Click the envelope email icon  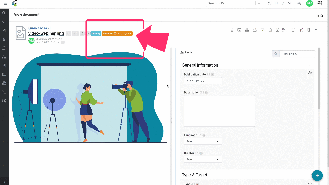[x=262, y=30]
